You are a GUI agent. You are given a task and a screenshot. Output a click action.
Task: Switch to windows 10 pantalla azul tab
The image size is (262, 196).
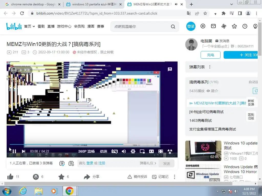[x=94, y=4]
